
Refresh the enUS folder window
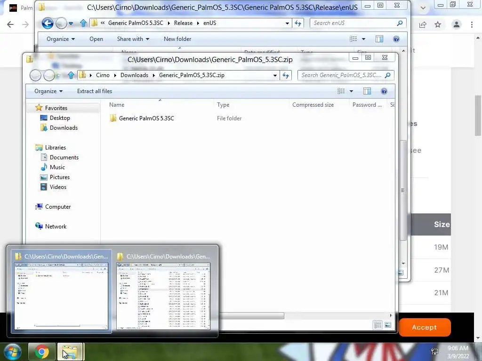click(298, 23)
